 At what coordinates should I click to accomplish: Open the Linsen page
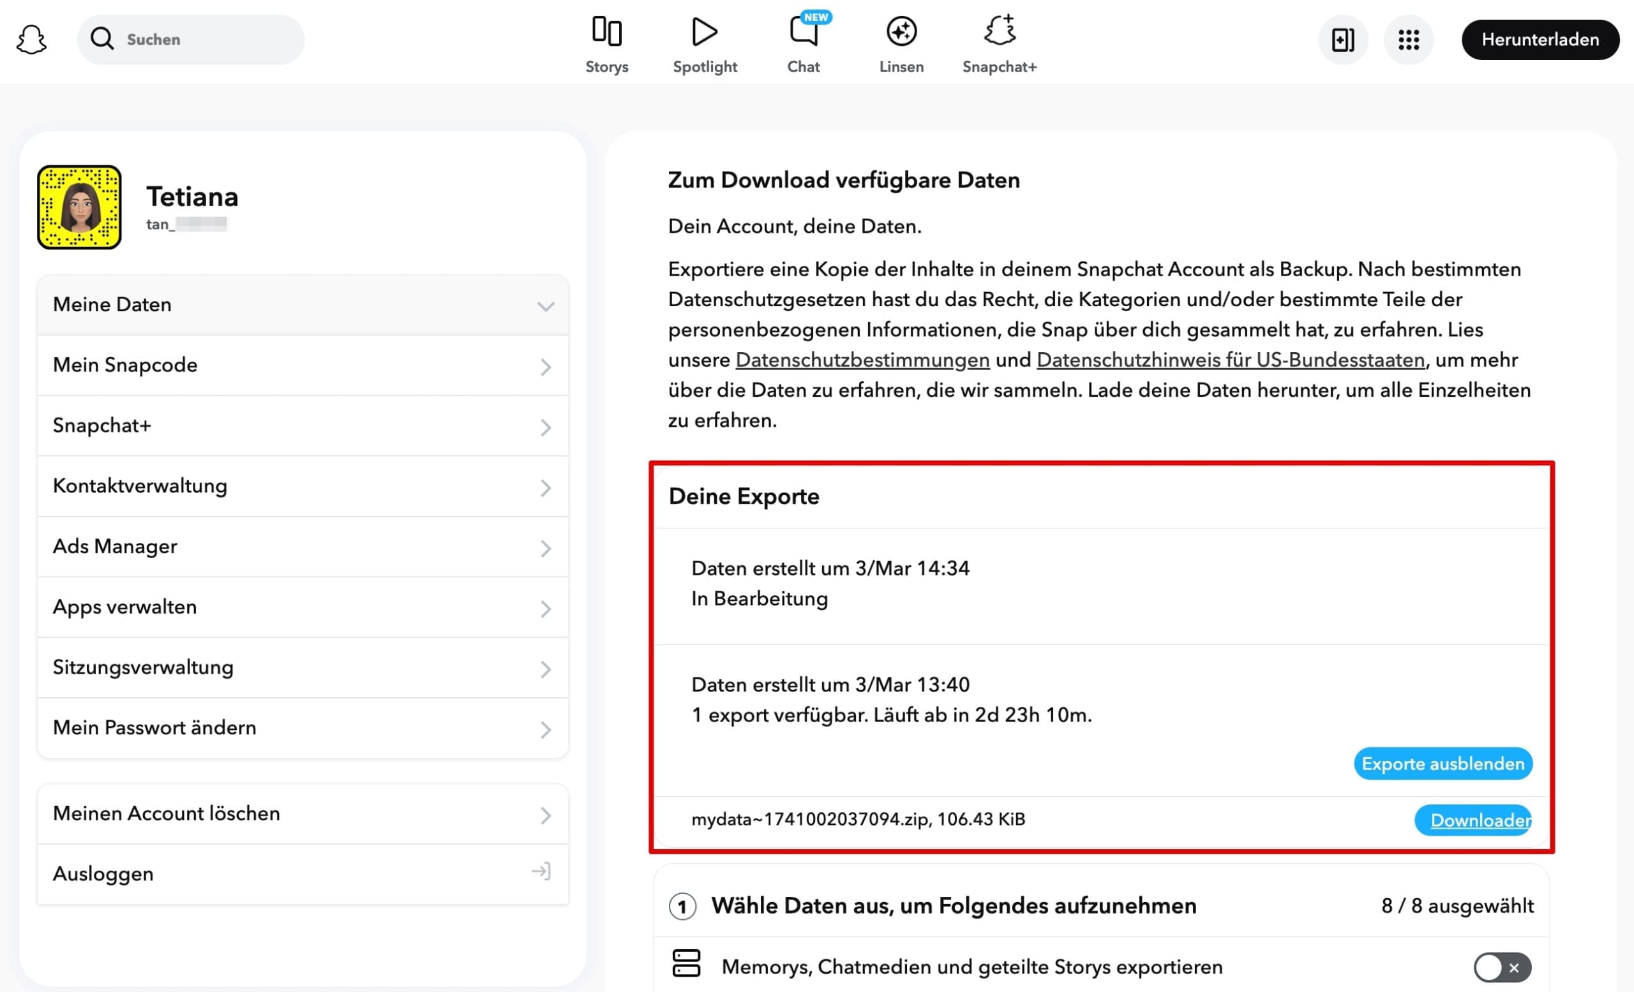click(x=901, y=45)
